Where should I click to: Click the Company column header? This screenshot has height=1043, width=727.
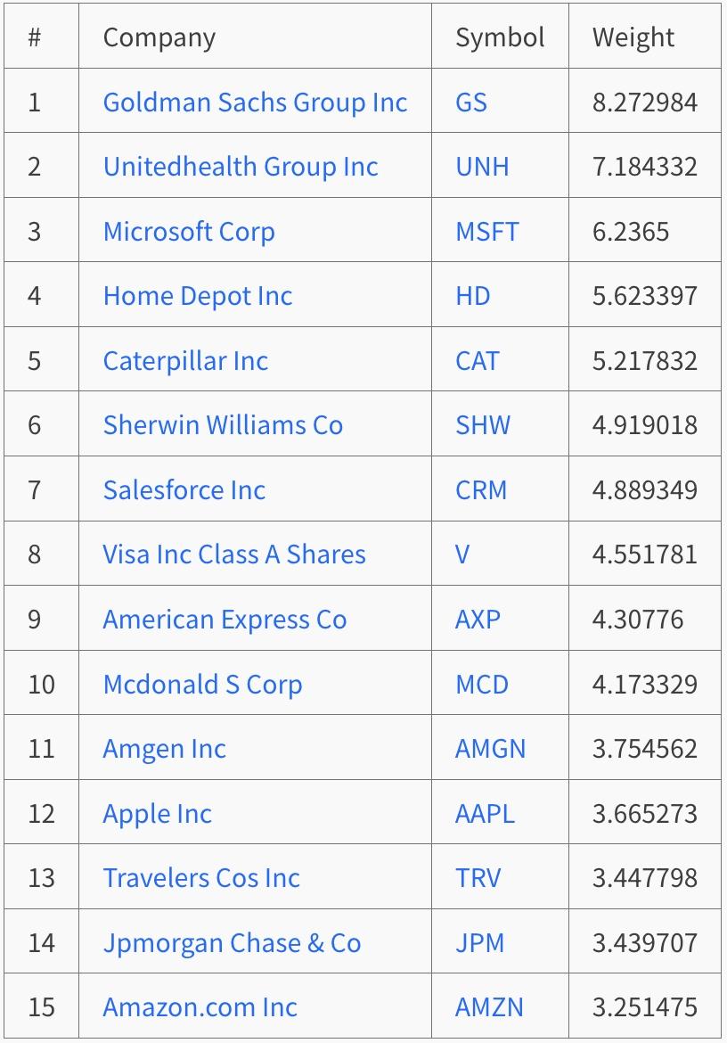(159, 37)
